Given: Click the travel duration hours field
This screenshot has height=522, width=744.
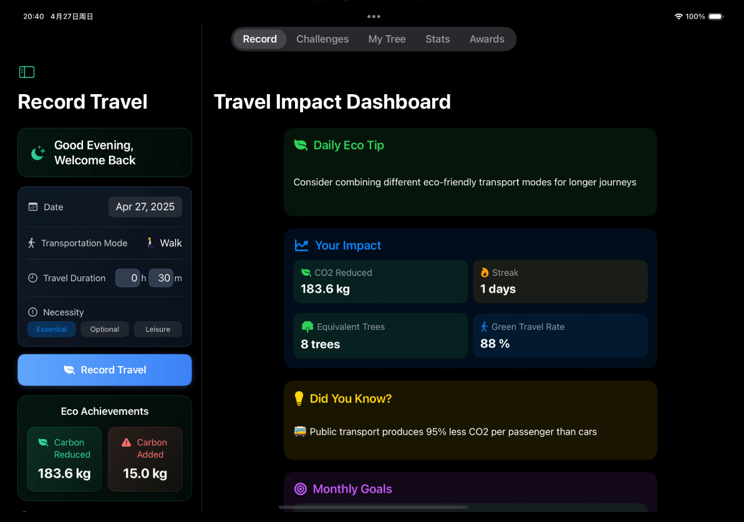Looking at the screenshot, I should pyautogui.click(x=128, y=278).
